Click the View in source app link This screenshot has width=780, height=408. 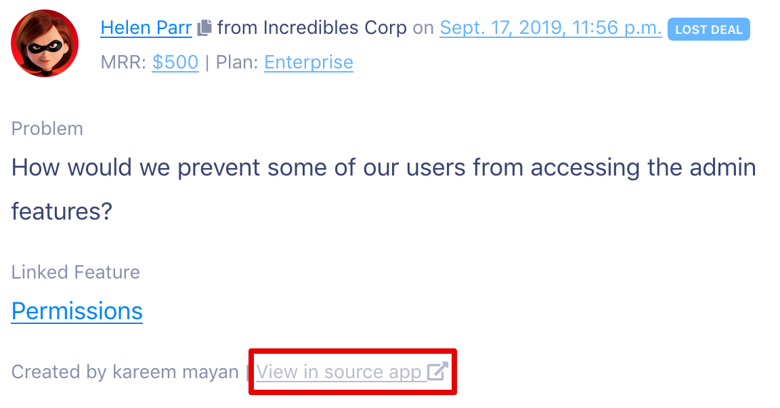(352, 371)
